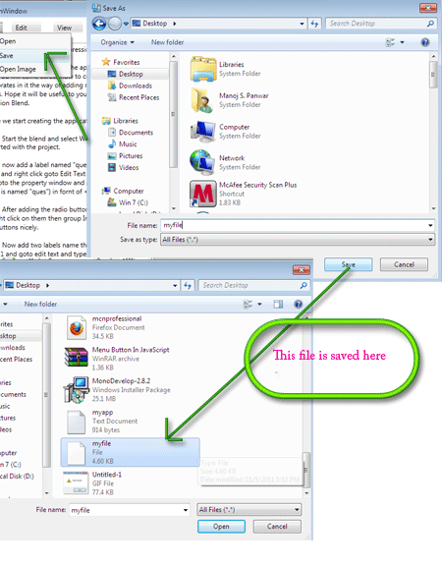442x566 pixels.
Task: Expand the Organize dropdown menu
Action: point(118,42)
